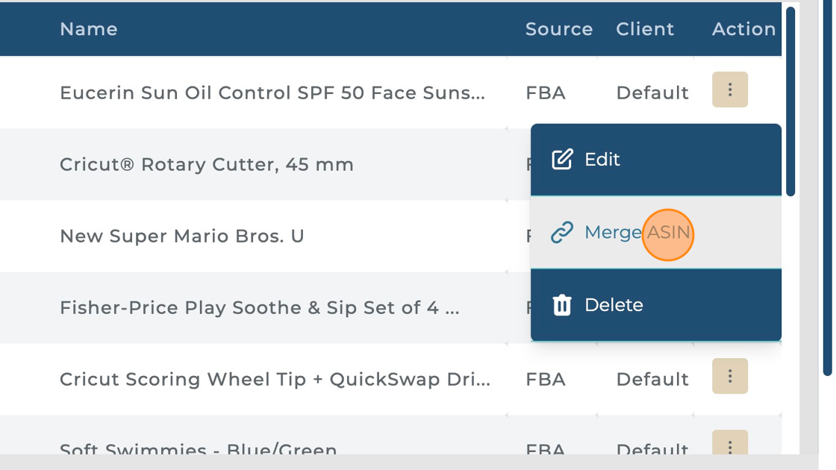This screenshot has height=470, width=836.
Task: Click the Name column header
Action: pyautogui.click(x=89, y=29)
